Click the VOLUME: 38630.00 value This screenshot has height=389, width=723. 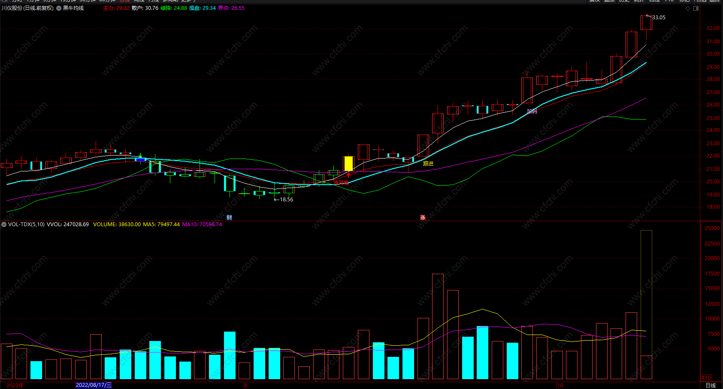(x=117, y=224)
